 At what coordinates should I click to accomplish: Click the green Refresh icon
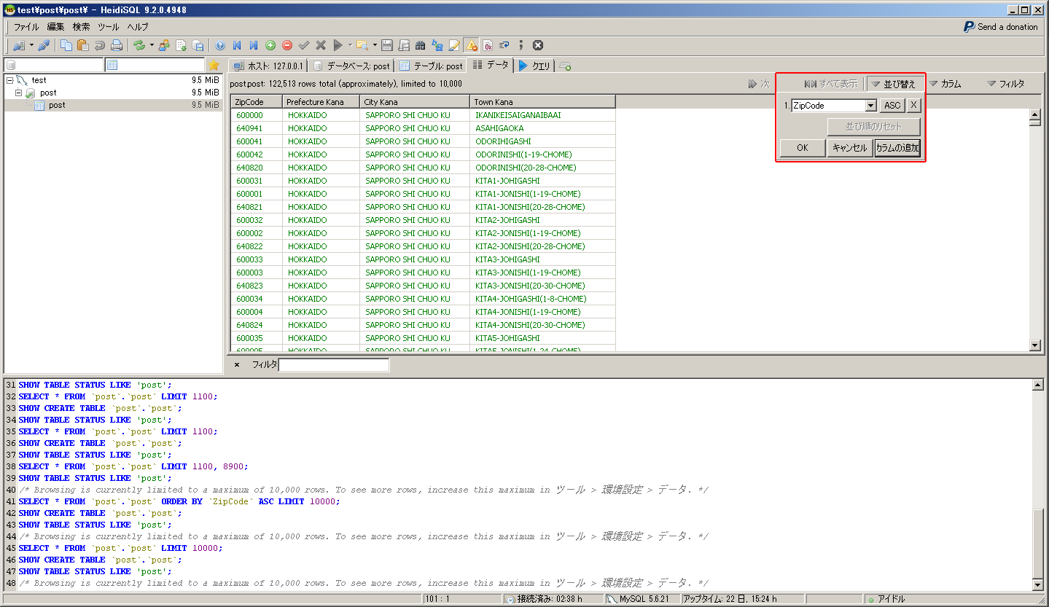(139, 45)
